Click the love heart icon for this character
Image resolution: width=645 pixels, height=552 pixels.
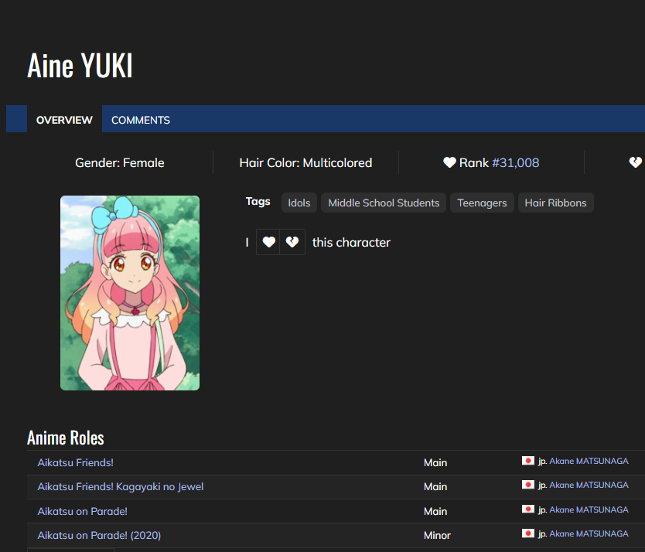[x=268, y=242]
